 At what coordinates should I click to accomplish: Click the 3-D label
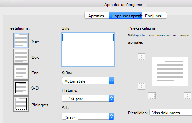click(35, 88)
